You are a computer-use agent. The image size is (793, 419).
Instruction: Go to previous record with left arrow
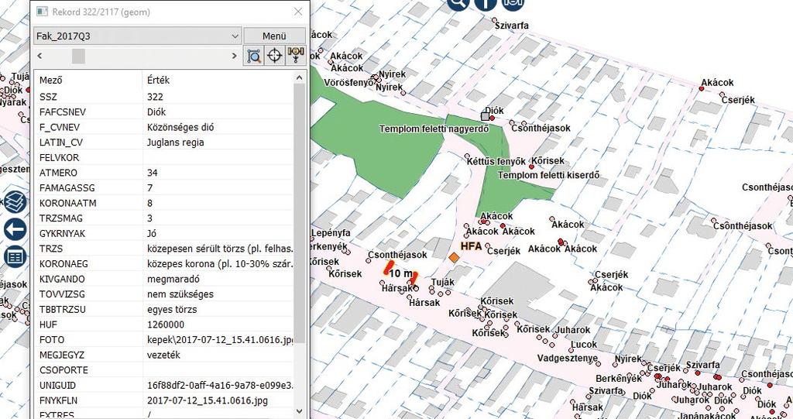[40, 56]
